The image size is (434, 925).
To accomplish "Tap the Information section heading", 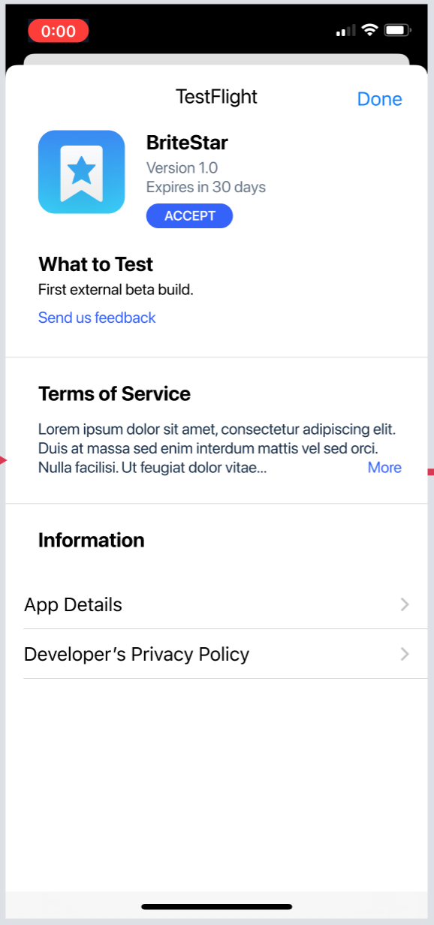I will 91,541.
